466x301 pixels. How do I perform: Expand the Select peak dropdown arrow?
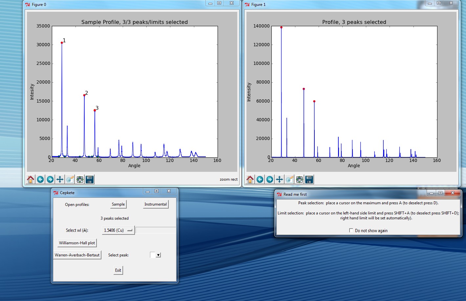click(158, 255)
